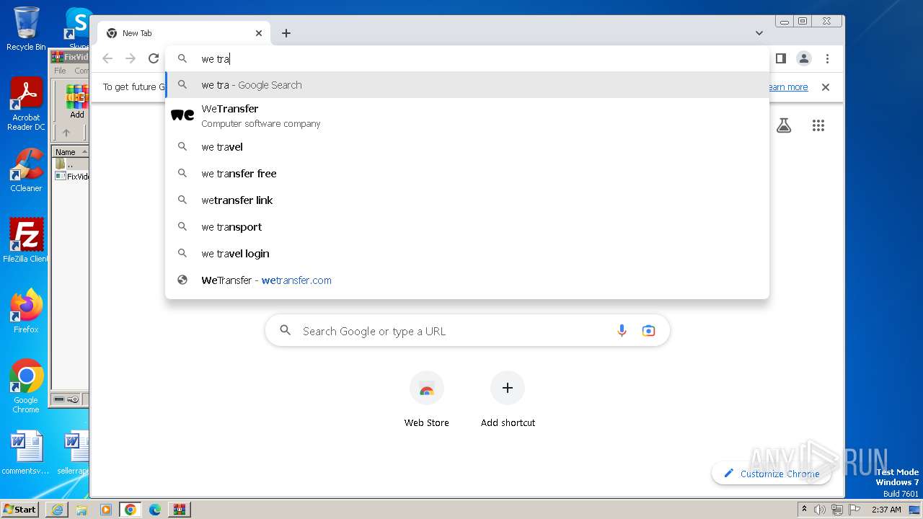Select the 'we travel' suggestion
The height and width of the screenshot is (519, 923).
pyautogui.click(x=467, y=147)
